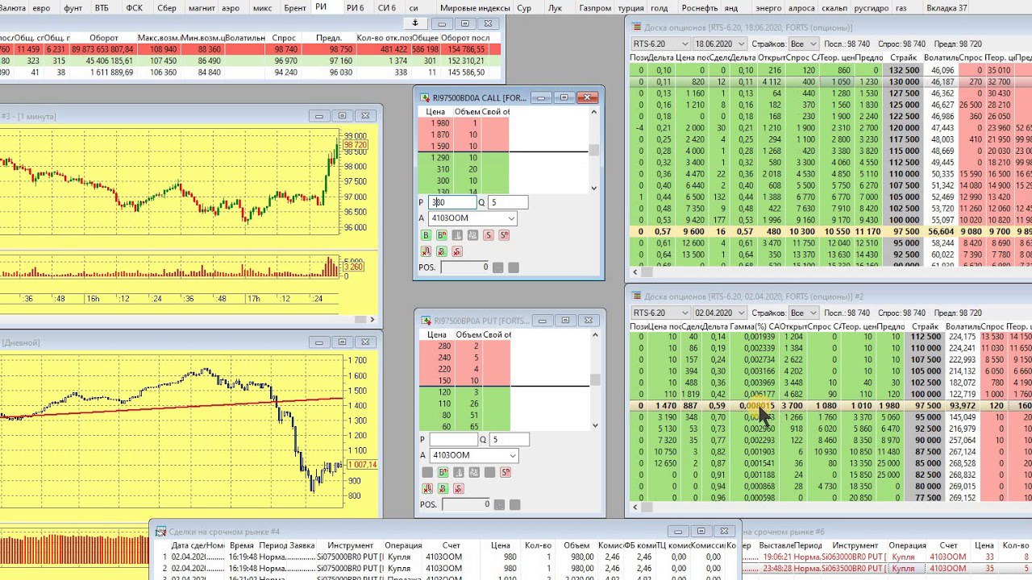Click gray stop-order icon in PUT window
Image resolution: width=1032 pixels, height=580 pixels.
(459, 472)
